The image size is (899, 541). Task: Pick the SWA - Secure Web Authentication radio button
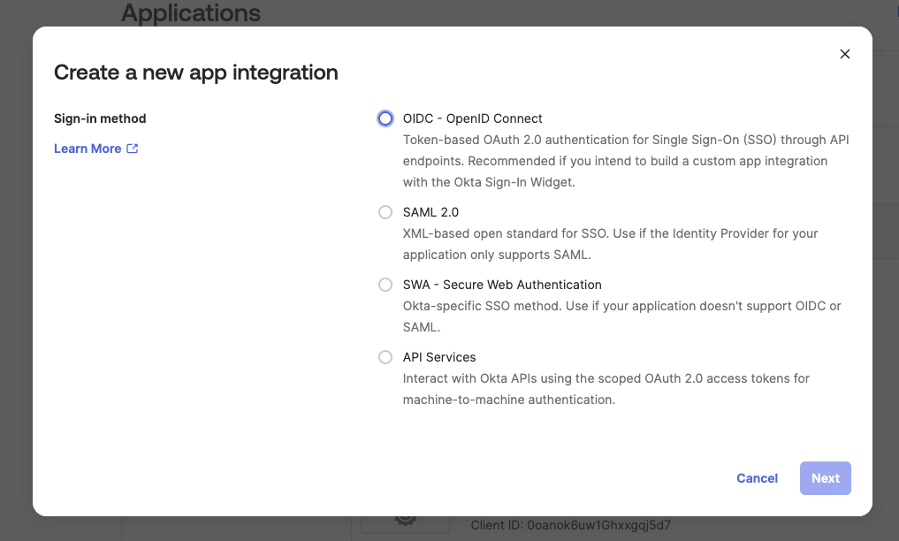click(385, 285)
